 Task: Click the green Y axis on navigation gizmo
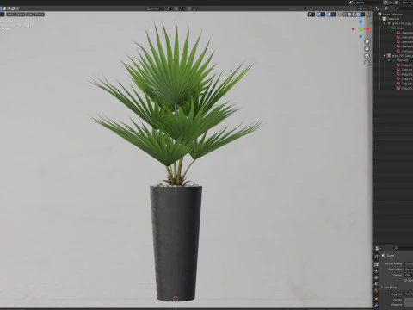(x=361, y=29)
